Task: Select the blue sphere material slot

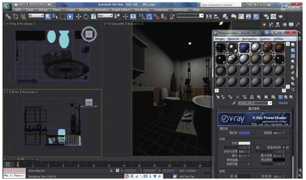Action: tap(244, 48)
